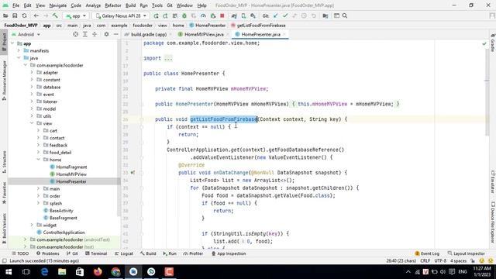
Task: Open the Event Log
Action: 427,253
